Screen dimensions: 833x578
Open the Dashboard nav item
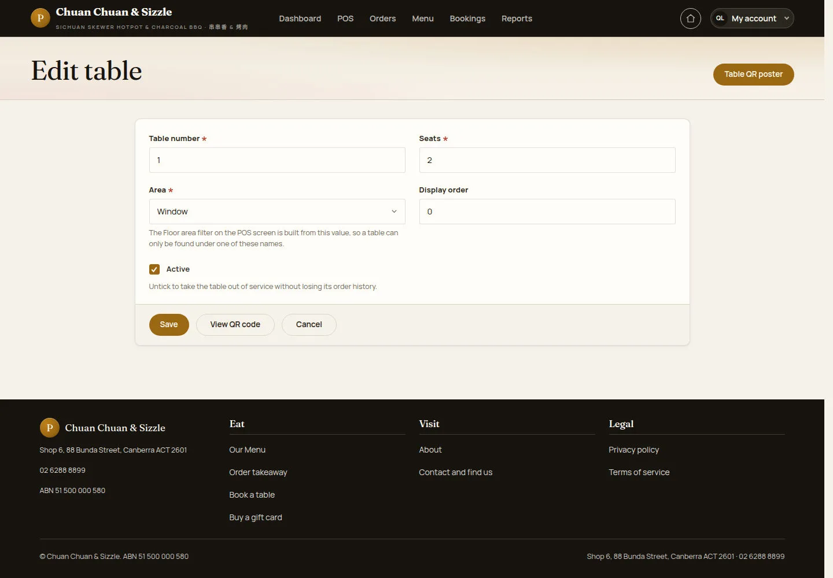(x=300, y=18)
